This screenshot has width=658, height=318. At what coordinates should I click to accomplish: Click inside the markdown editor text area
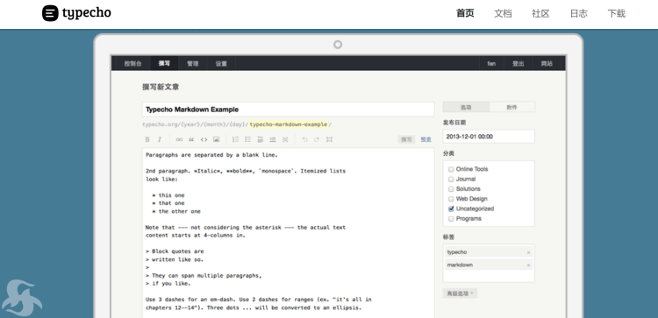pyautogui.click(x=289, y=232)
